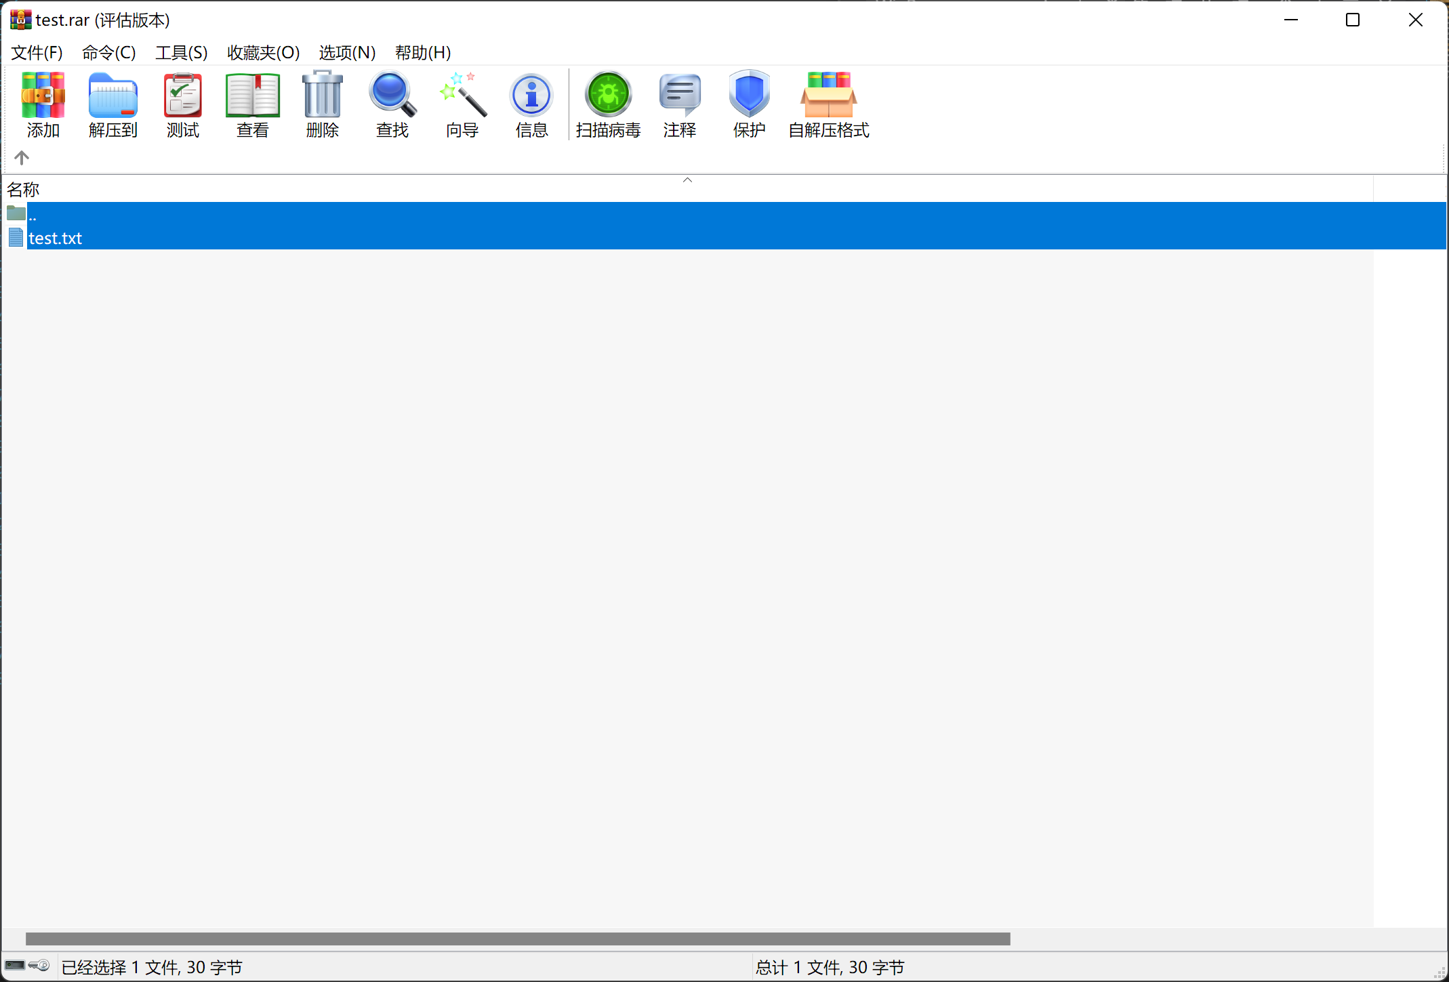
Task: Show archive 信息 (Info) icon
Action: pyautogui.click(x=532, y=104)
